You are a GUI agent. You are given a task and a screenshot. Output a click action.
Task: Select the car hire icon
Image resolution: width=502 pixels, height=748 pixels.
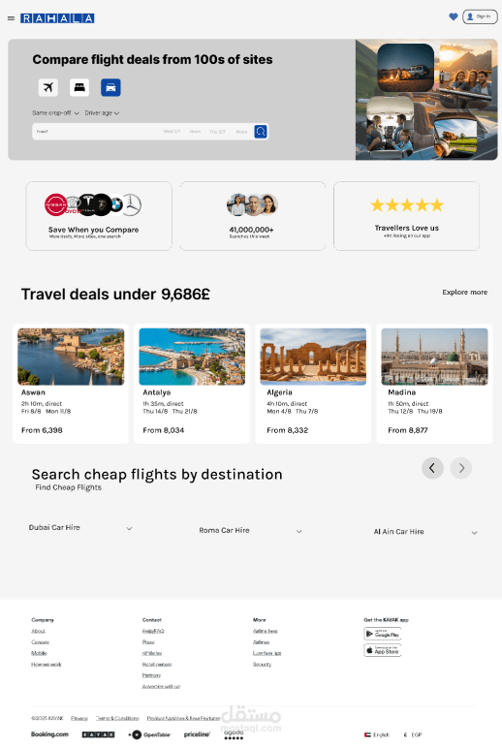tap(110, 87)
